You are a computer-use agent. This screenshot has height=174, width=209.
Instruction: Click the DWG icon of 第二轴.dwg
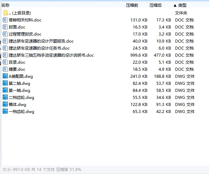(5, 83)
